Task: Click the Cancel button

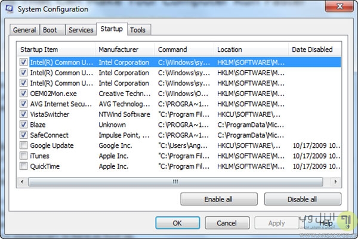Action: [226, 223]
